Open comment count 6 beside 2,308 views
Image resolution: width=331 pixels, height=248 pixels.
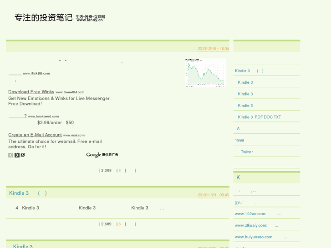point(120,171)
